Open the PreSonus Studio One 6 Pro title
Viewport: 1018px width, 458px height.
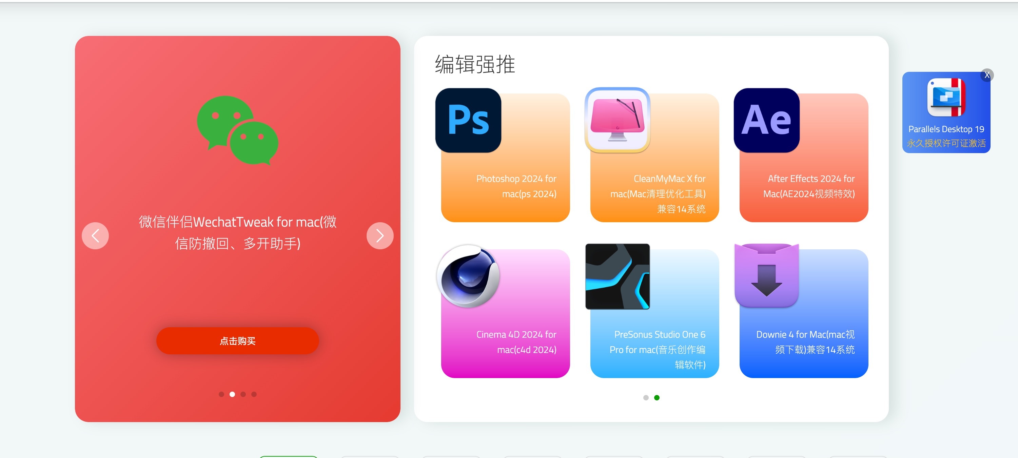[x=657, y=349]
